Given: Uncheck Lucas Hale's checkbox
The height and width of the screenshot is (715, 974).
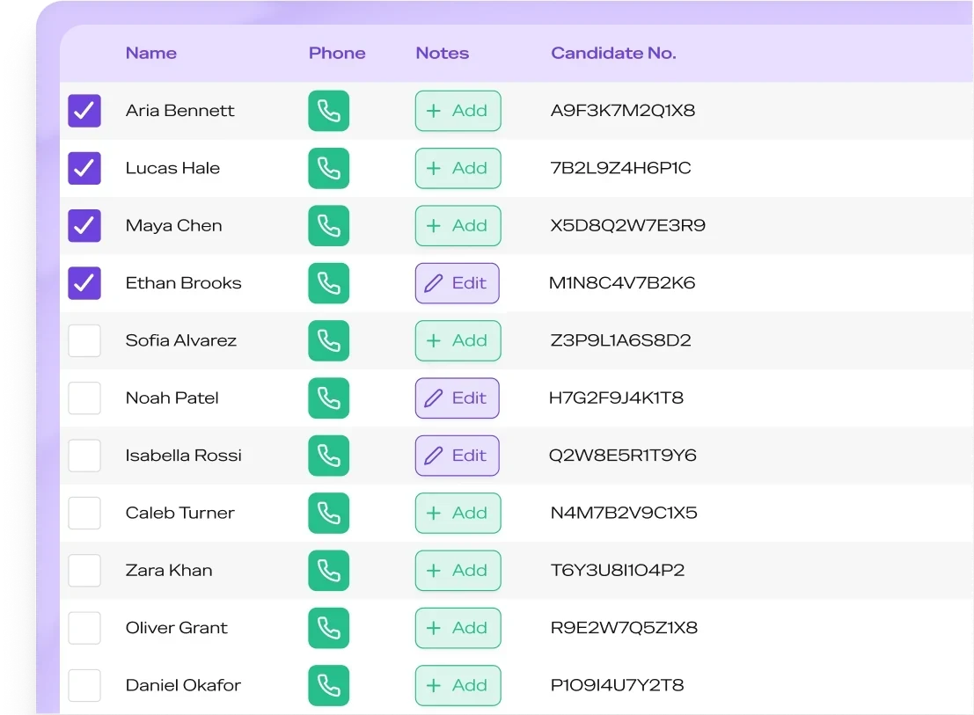Looking at the screenshot, I should coord(84,168).
